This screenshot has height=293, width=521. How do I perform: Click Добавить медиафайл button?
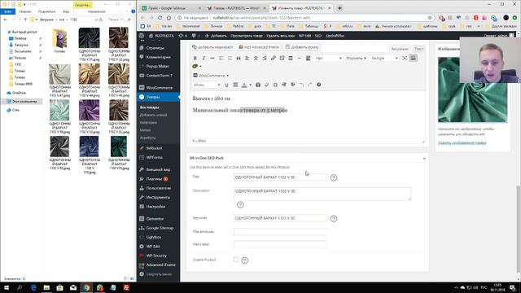(x=212, y=47)
